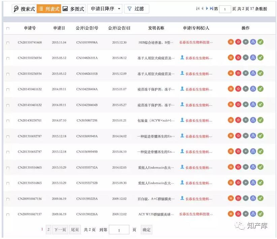The height and width of the screenshot is (239, 277).
Task: Click application number CN201510741468
Action: coord(30,42)
